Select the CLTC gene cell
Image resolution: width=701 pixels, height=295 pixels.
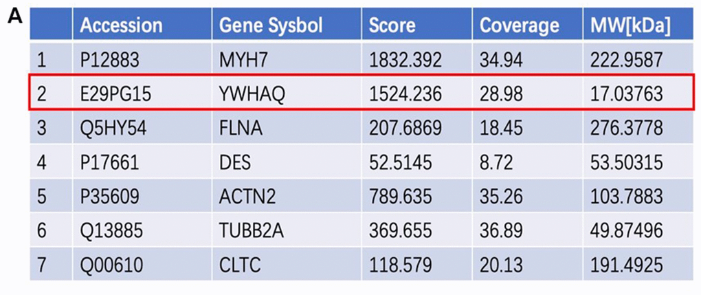[x=237, y=265]
